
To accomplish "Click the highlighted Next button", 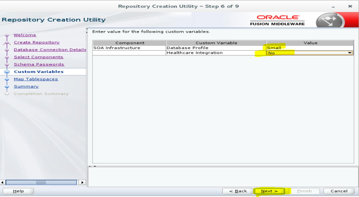I will 268,191.
